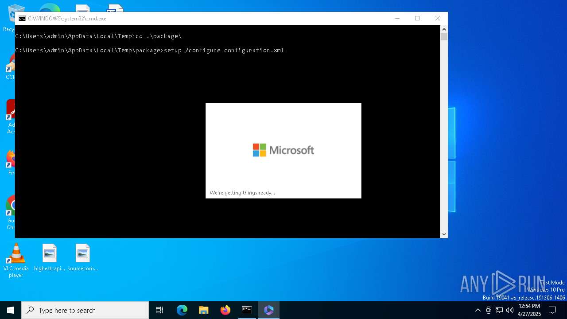This screenshot has height=319, width=567.
Task: Click the CCleaner desktop shortcut
Action: pos(10,66)
